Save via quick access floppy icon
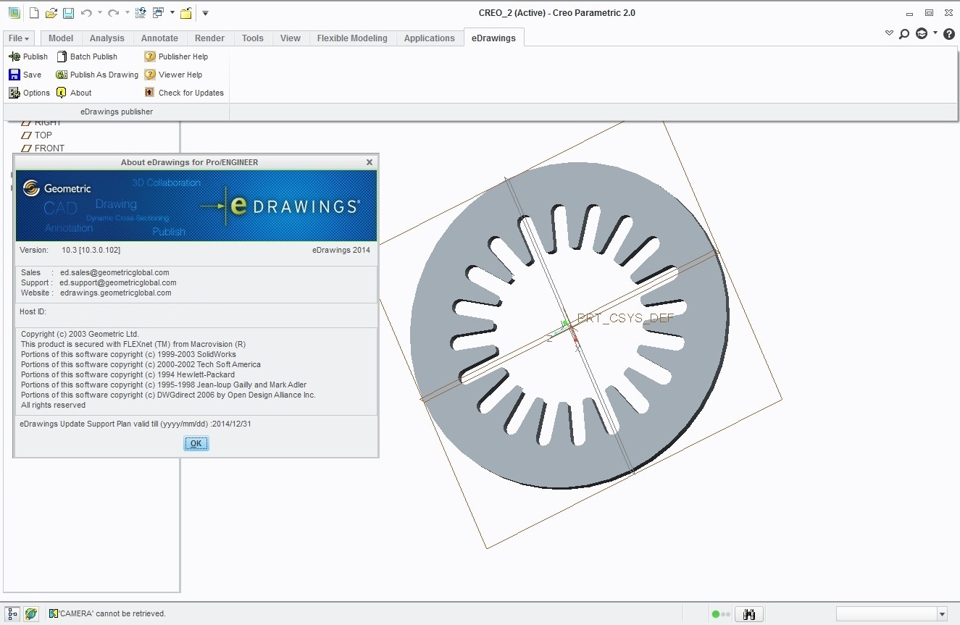Screen dimensions: 960x625 [68, 13]
